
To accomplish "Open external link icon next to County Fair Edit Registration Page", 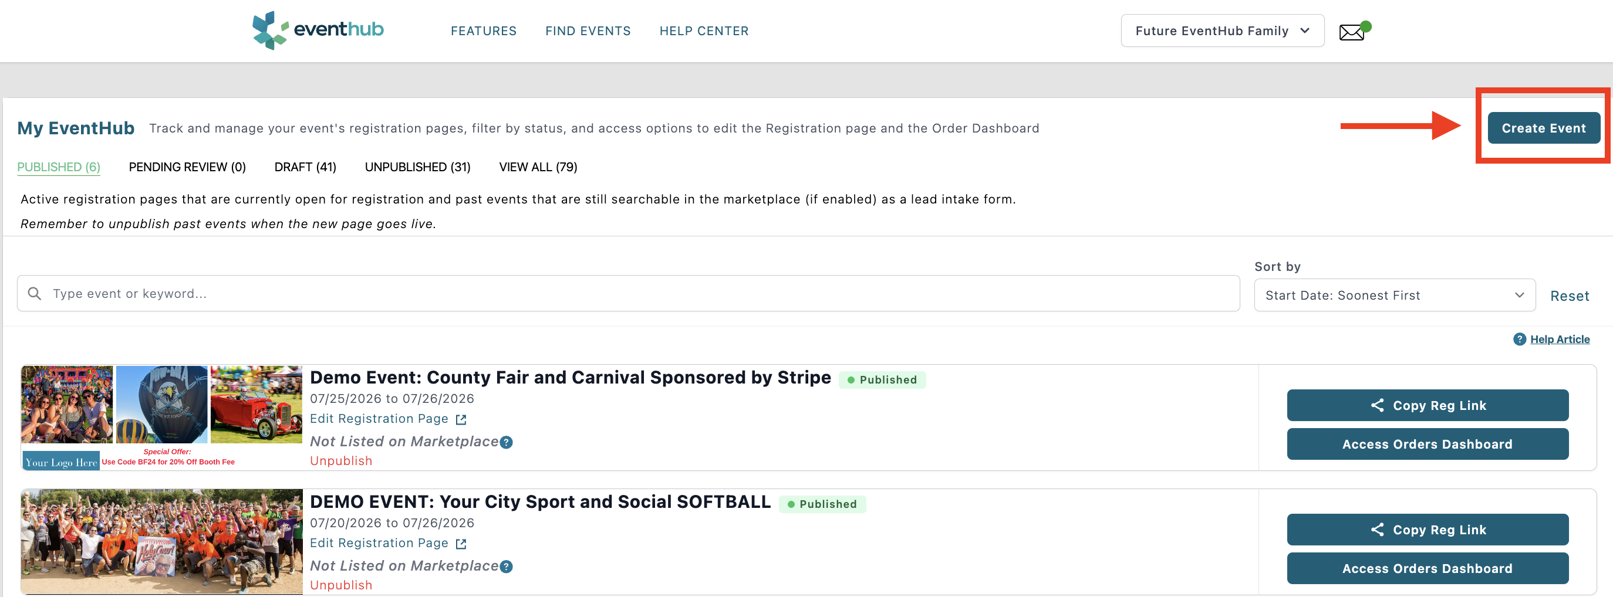I will 461,419.
